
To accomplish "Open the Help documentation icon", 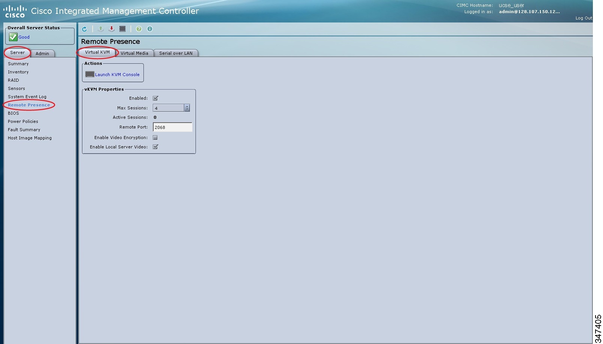I will click(x=139, y=29).
